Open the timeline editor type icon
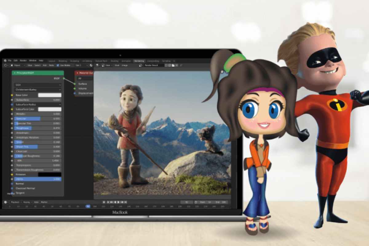369x246 pixels. click(x=6, y=202)
